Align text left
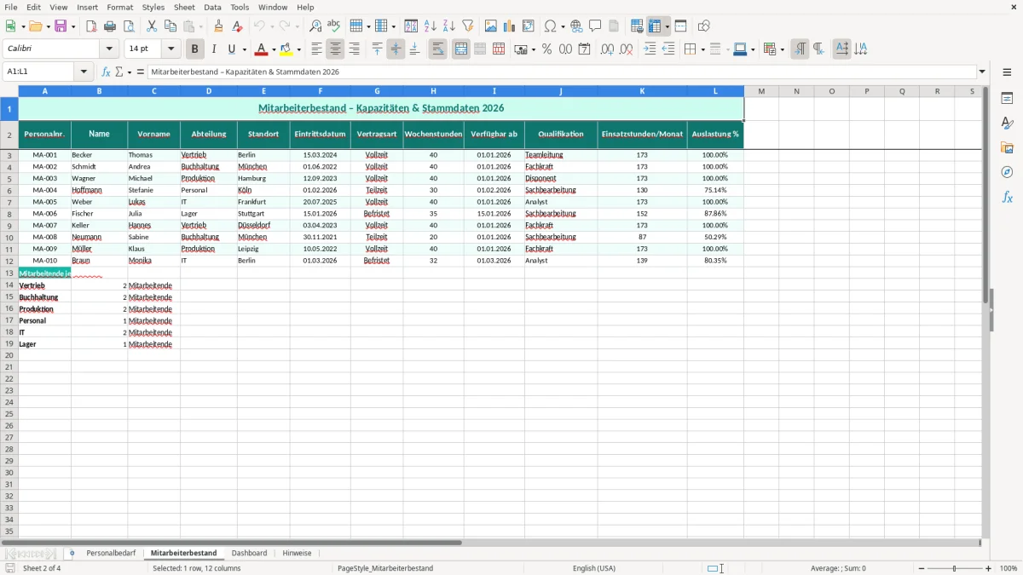Image resolution: width=1023 pixels, height=575 pixels. [x=317, y=49]
